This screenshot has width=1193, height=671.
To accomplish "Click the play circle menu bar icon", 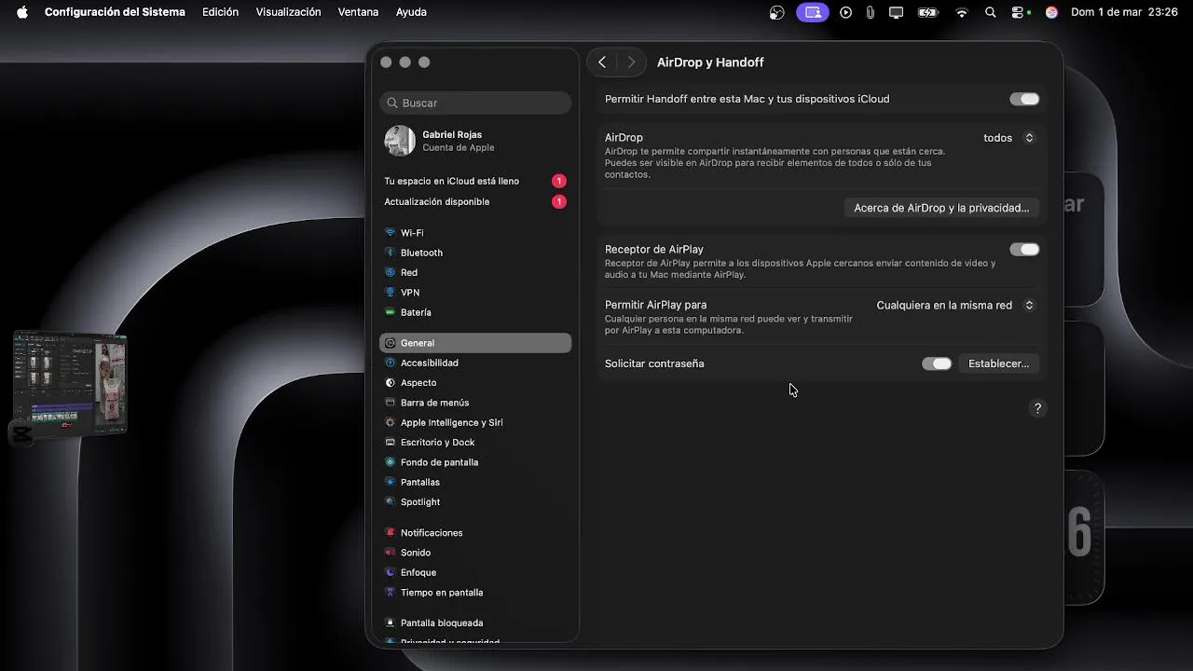I will tap(845, 12).
